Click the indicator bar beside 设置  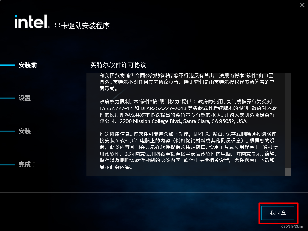[7, 98]
